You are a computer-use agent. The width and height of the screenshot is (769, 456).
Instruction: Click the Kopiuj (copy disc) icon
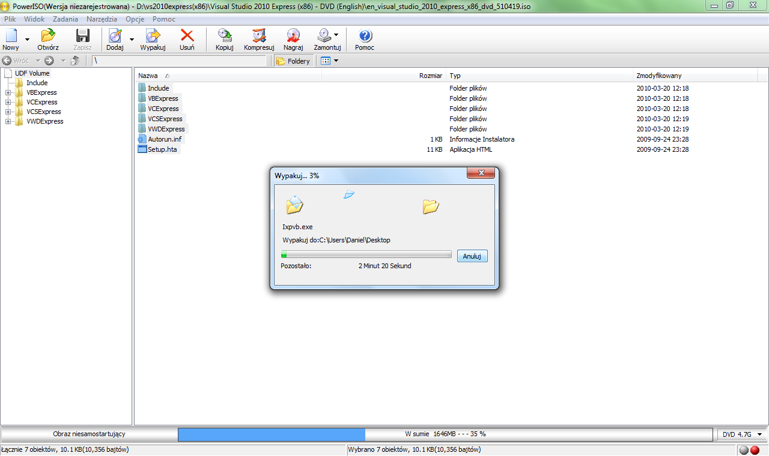pos(224,37)
